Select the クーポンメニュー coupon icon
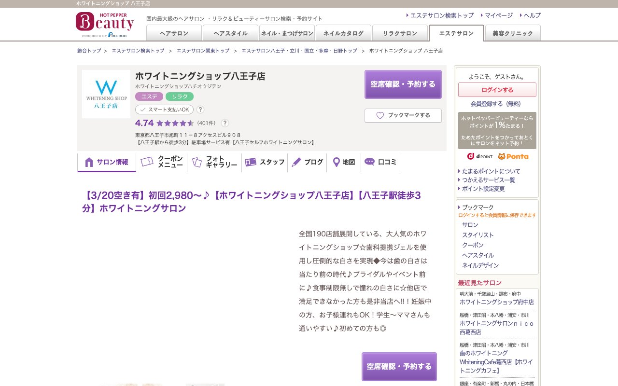Image resolution: width=618 pixels, height=386 pixels. coord(147,162)
